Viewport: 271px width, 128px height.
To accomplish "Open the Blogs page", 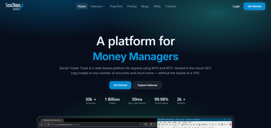I will coord(145,6).
